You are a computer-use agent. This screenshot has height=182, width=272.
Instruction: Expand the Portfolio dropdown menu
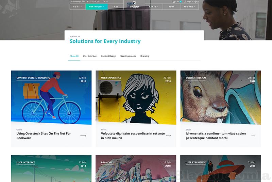[x=97, y=7]
